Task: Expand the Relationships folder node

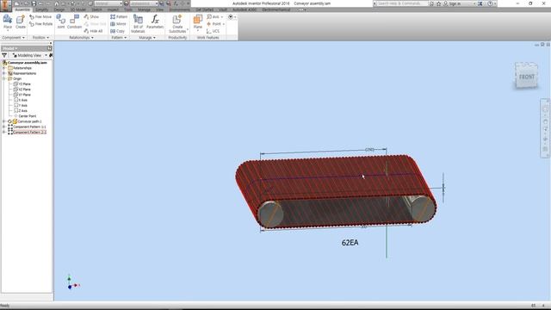Action: click(4, 68)
